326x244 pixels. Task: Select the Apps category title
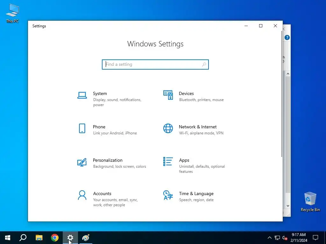click(184, 160)
